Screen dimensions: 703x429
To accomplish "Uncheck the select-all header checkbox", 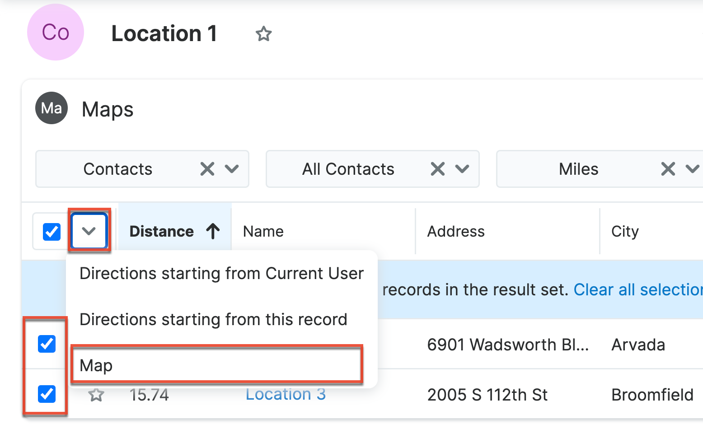I will click(52, 232).
